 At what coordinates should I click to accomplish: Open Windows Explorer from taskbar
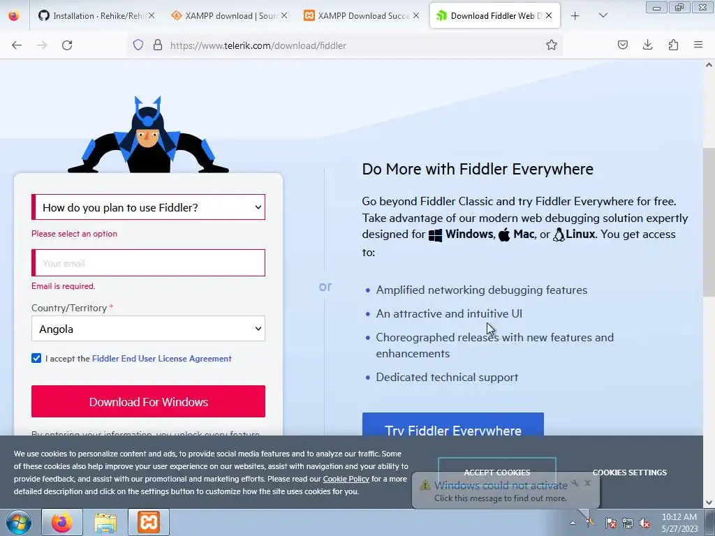click(105, 522)
